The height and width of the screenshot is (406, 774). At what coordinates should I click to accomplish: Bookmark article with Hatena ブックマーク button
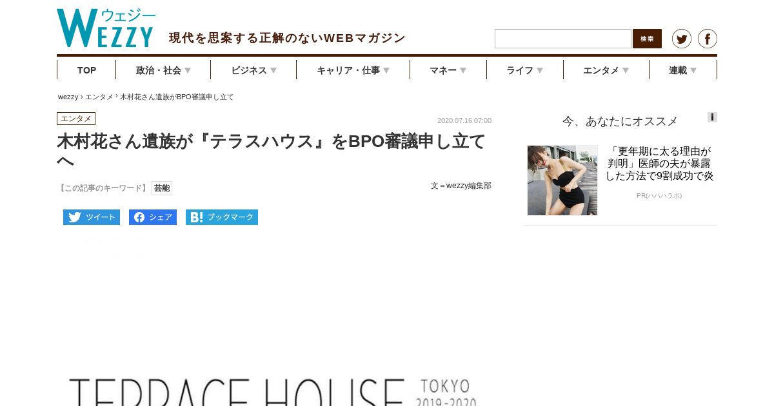pos(222,217)
